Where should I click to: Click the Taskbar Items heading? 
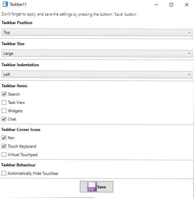click(x=14, y=86)
